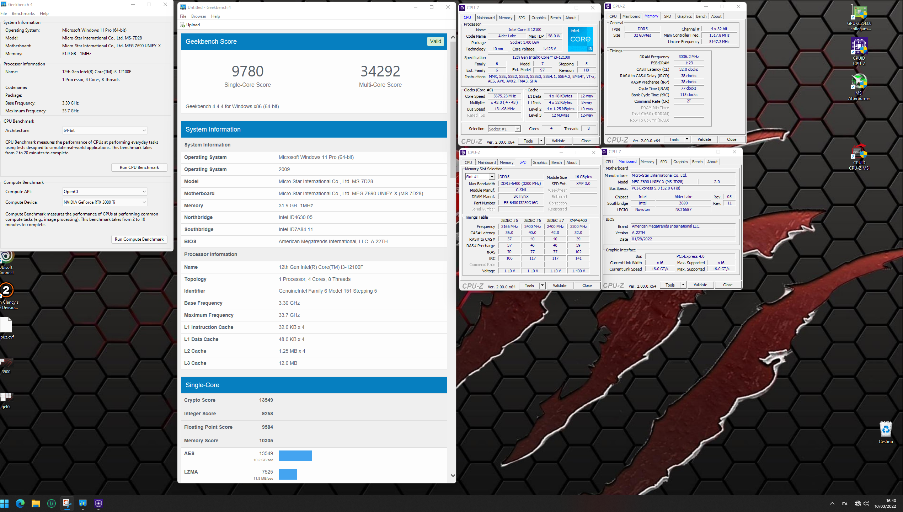Click Validate in CPU-Z CPU window
The image size is (903, 512).
pos(559,141)
